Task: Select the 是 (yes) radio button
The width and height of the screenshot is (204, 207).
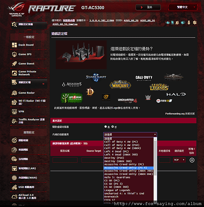Action: pyautogui.click(x=105, y=127)
